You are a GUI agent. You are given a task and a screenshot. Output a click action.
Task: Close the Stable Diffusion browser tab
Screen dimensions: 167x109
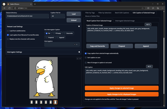(x=31, y=4)
